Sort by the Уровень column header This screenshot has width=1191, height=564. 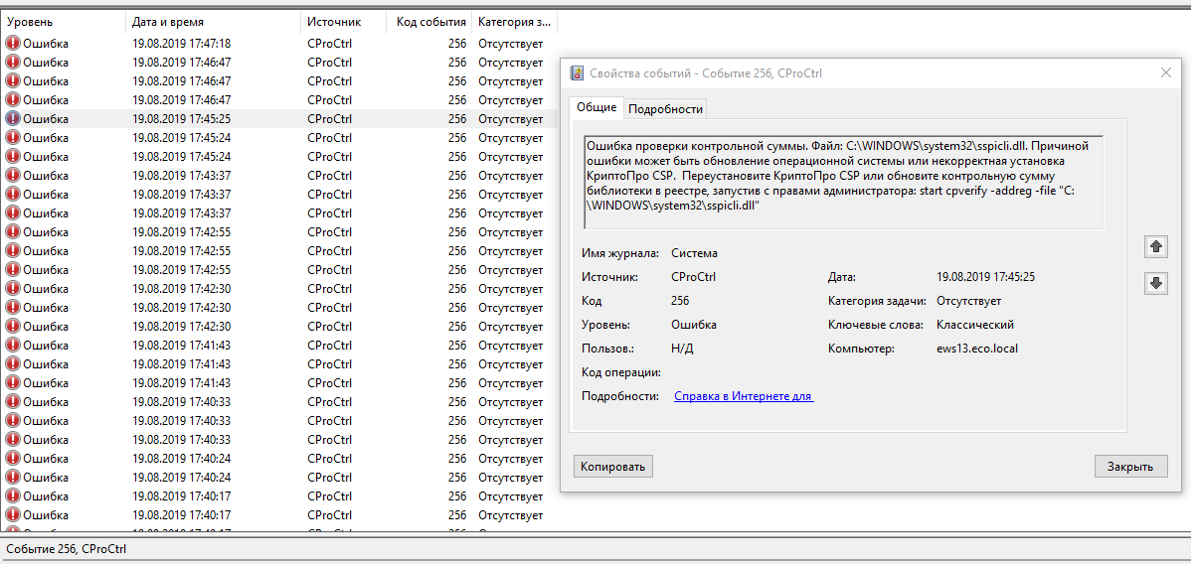(63, 22)
